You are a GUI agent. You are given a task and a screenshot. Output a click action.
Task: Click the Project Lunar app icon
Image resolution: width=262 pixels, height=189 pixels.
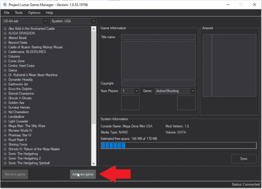pyautogui.click(x=5, y=5)
